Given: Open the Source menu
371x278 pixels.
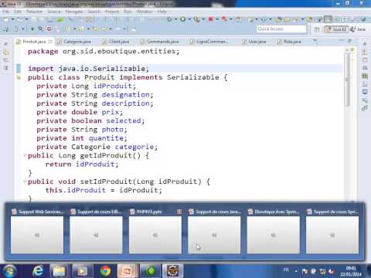Looking at the screenshot, I should pos(54,12).
